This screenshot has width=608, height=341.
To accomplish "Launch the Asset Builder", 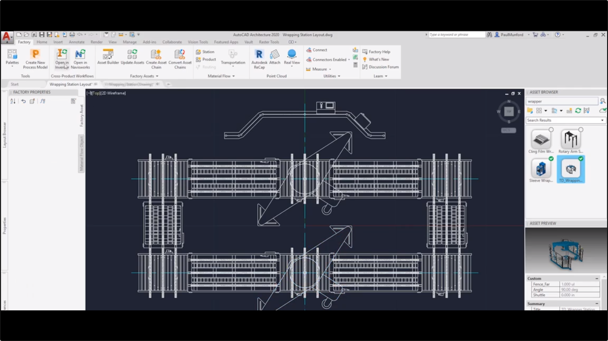I will 108,57.
